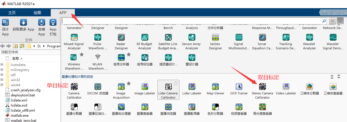This screenshot has width=347, height=122.
Task: Launch the 图像批处理器 app
Action: tap(121, 109)
